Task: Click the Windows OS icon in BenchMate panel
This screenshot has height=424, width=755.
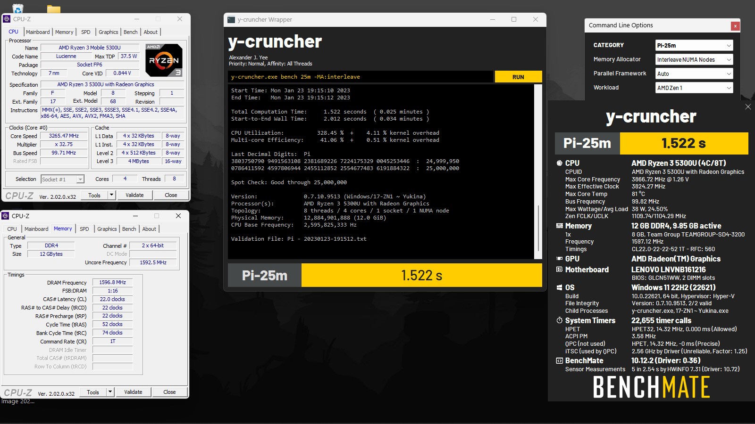Action: coord(560,287)
